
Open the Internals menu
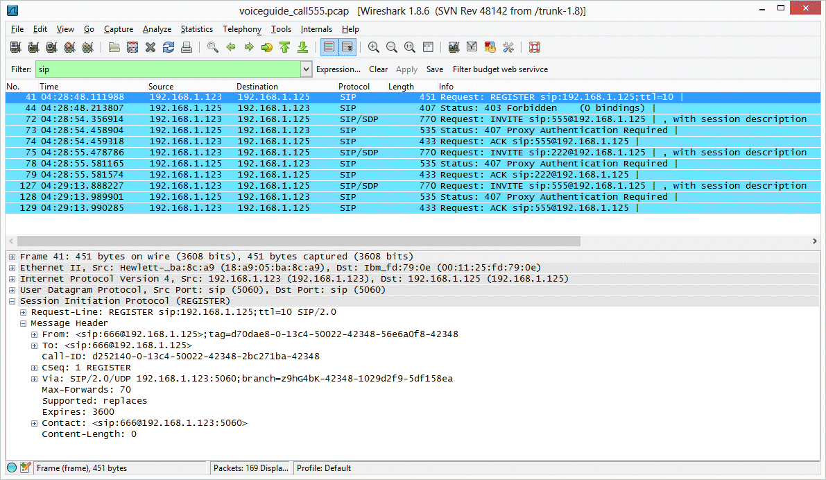[316, 29]
